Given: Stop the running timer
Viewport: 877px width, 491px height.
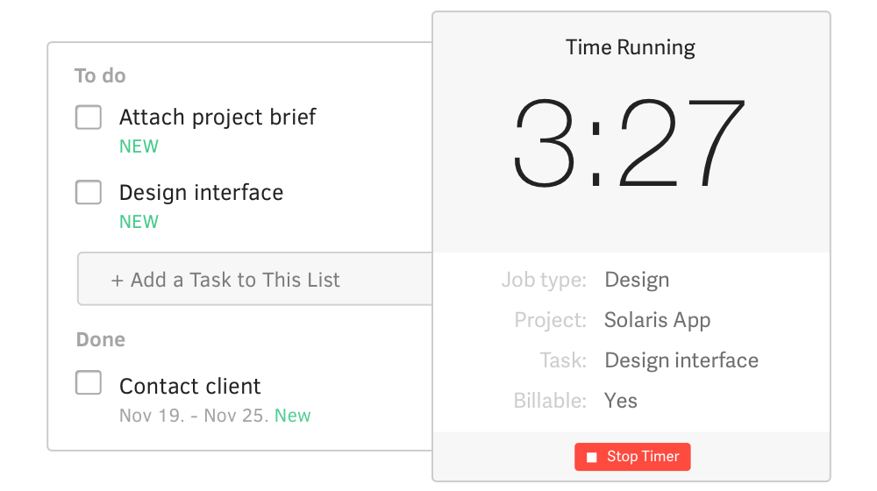Looking at the screenshot, I should click(632, 457).
